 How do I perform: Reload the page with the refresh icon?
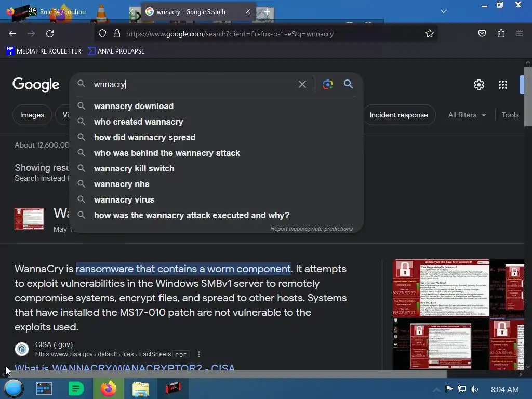50,34
